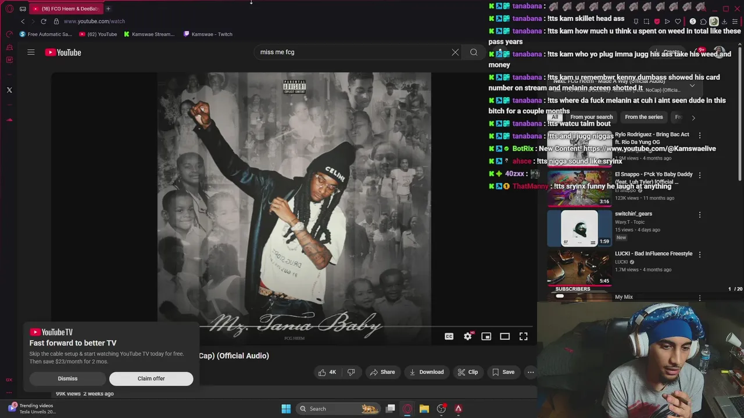
Task: View site info via padlock icon
Action: pos(56,21)
